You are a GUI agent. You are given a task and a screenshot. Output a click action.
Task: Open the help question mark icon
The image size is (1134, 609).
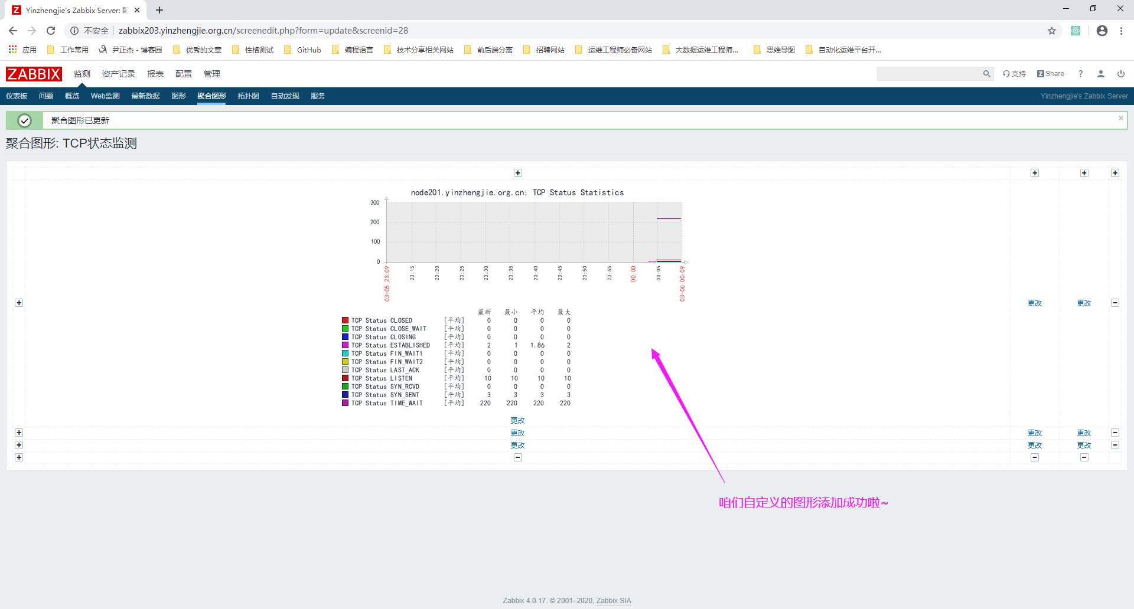click(x=1080, y=74)
